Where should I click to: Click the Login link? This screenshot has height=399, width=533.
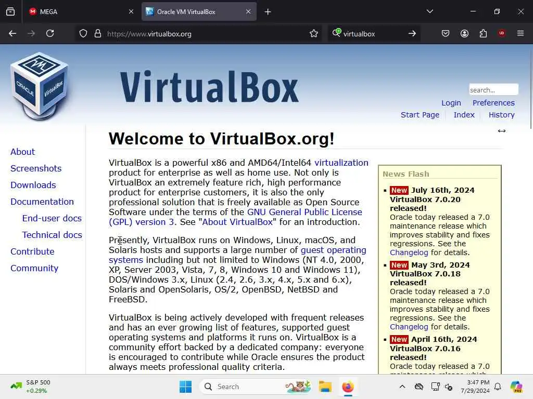(x=451, y=103)
